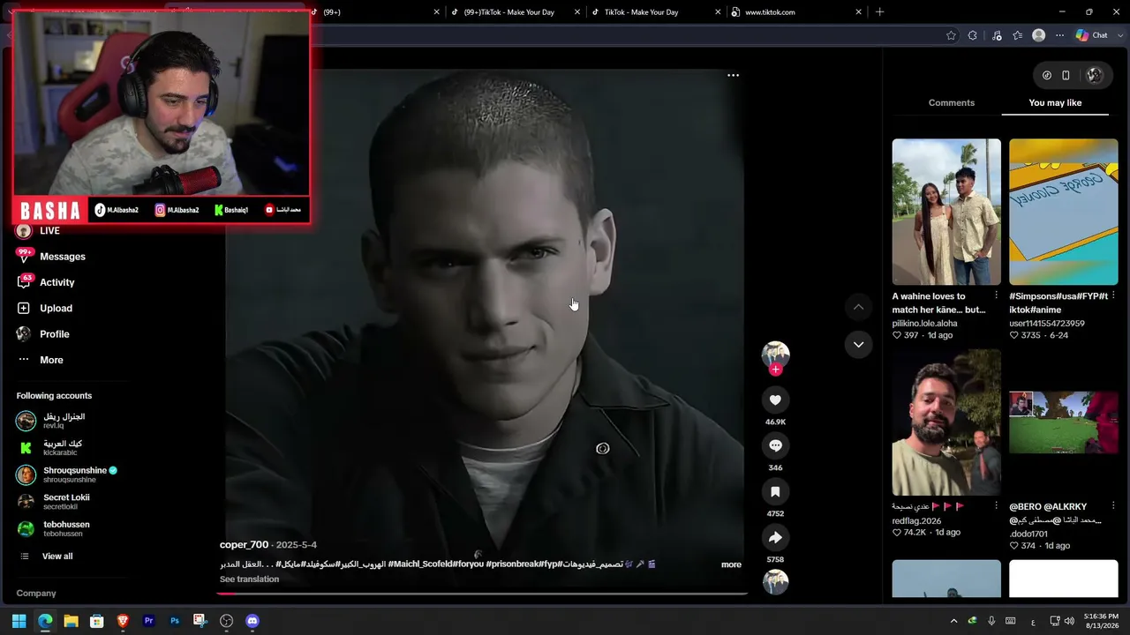Show hidden system tray icons
Image resolution: width=1130 pixels, height=635 pixels.
(953, 621)
